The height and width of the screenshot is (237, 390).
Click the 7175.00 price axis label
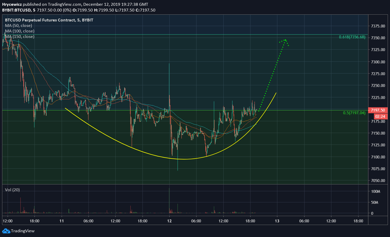point(378,121)
